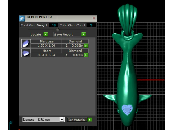Click the Total Gem Weight label
Image resolution: width=173 pixels, height=130 pixels.
click(x=34, y=25)
